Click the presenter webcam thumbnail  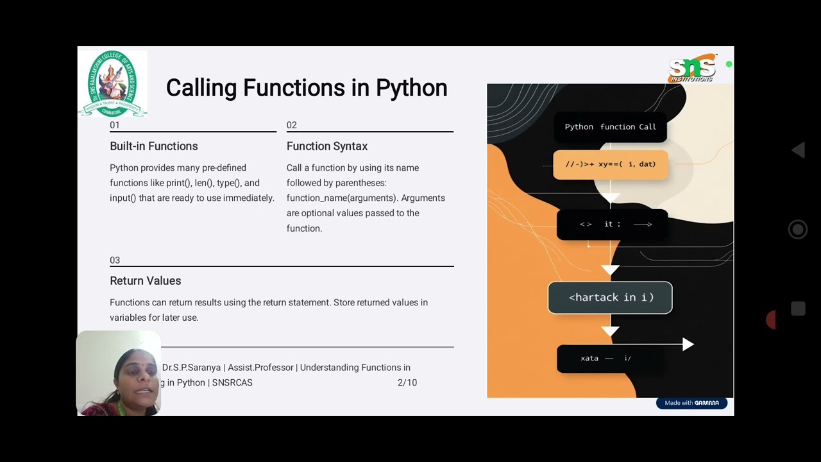pyautogui.click(x=118, y=373)
